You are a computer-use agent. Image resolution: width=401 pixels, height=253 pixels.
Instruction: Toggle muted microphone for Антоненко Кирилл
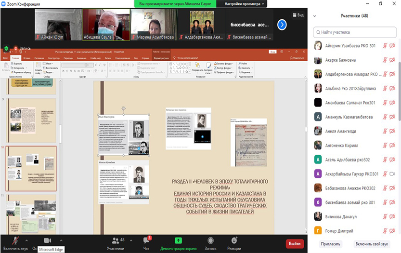click(385, 145)
